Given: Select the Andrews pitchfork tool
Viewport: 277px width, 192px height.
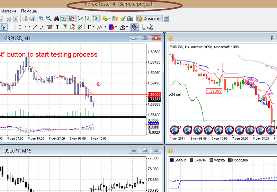Looking at the screenshot, I should [x=80, y=27].
